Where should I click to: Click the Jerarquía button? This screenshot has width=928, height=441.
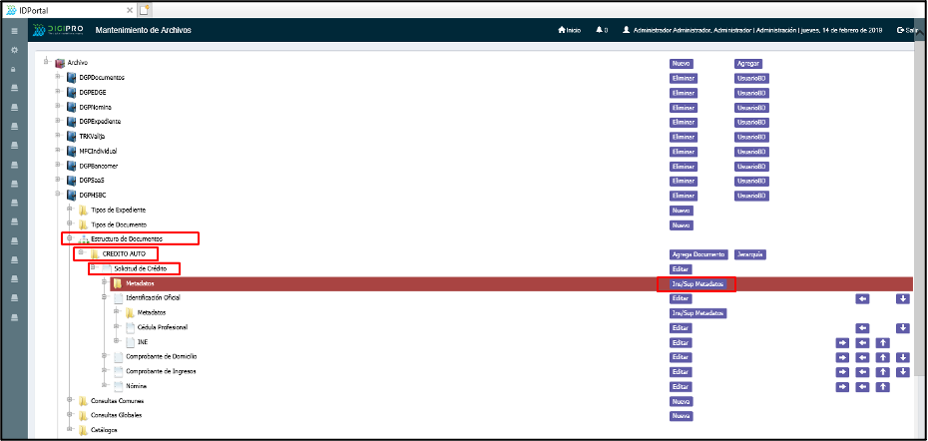click(x=749, y=254)
